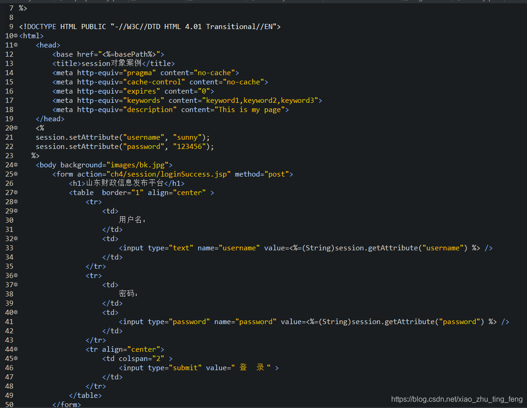Click the text "<%=basePath%>" in base href
The width and height of the screenshot is (527, 408).
129,54
